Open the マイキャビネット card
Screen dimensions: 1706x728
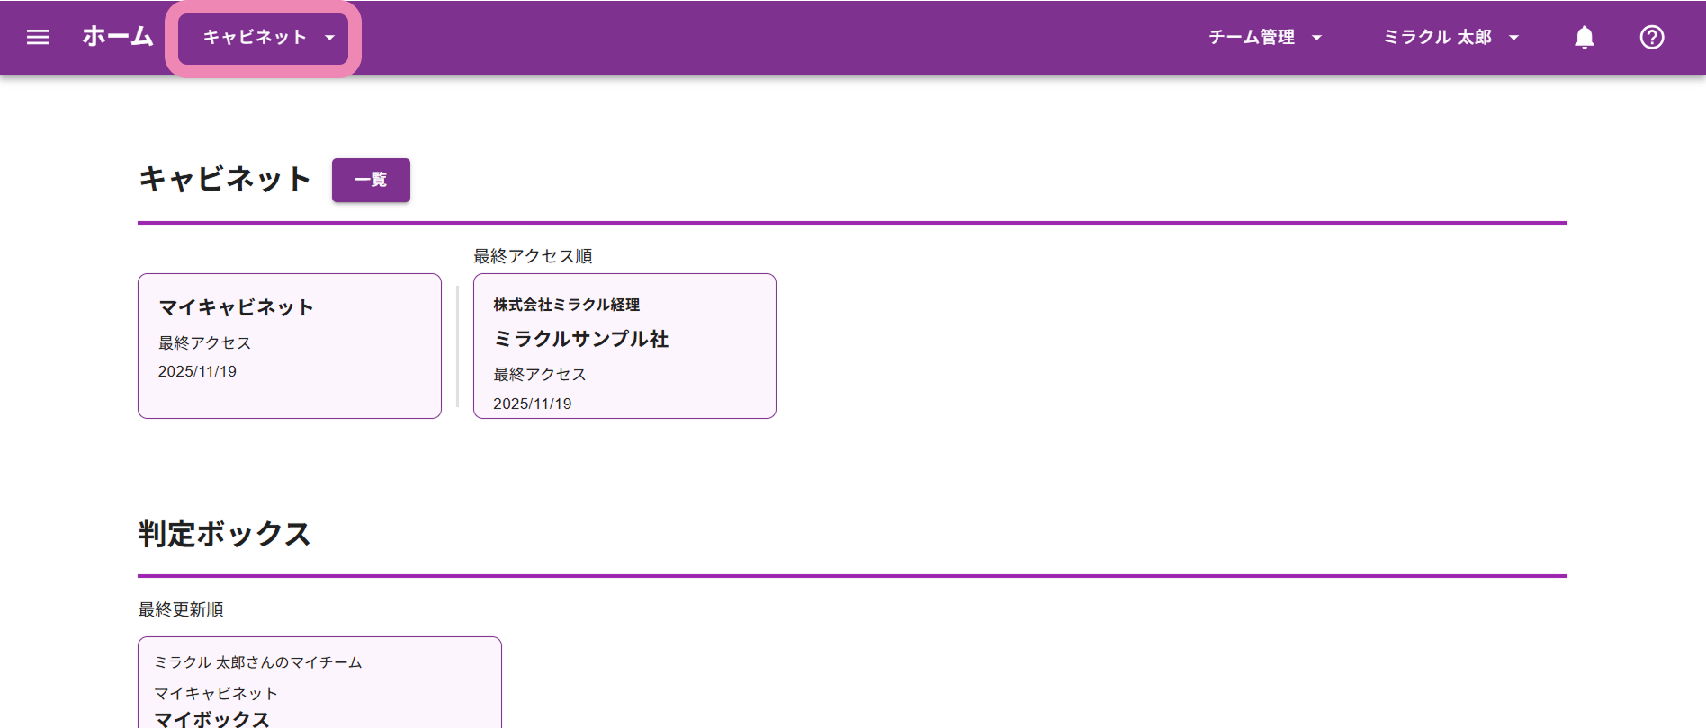click(x=289, y=346)
